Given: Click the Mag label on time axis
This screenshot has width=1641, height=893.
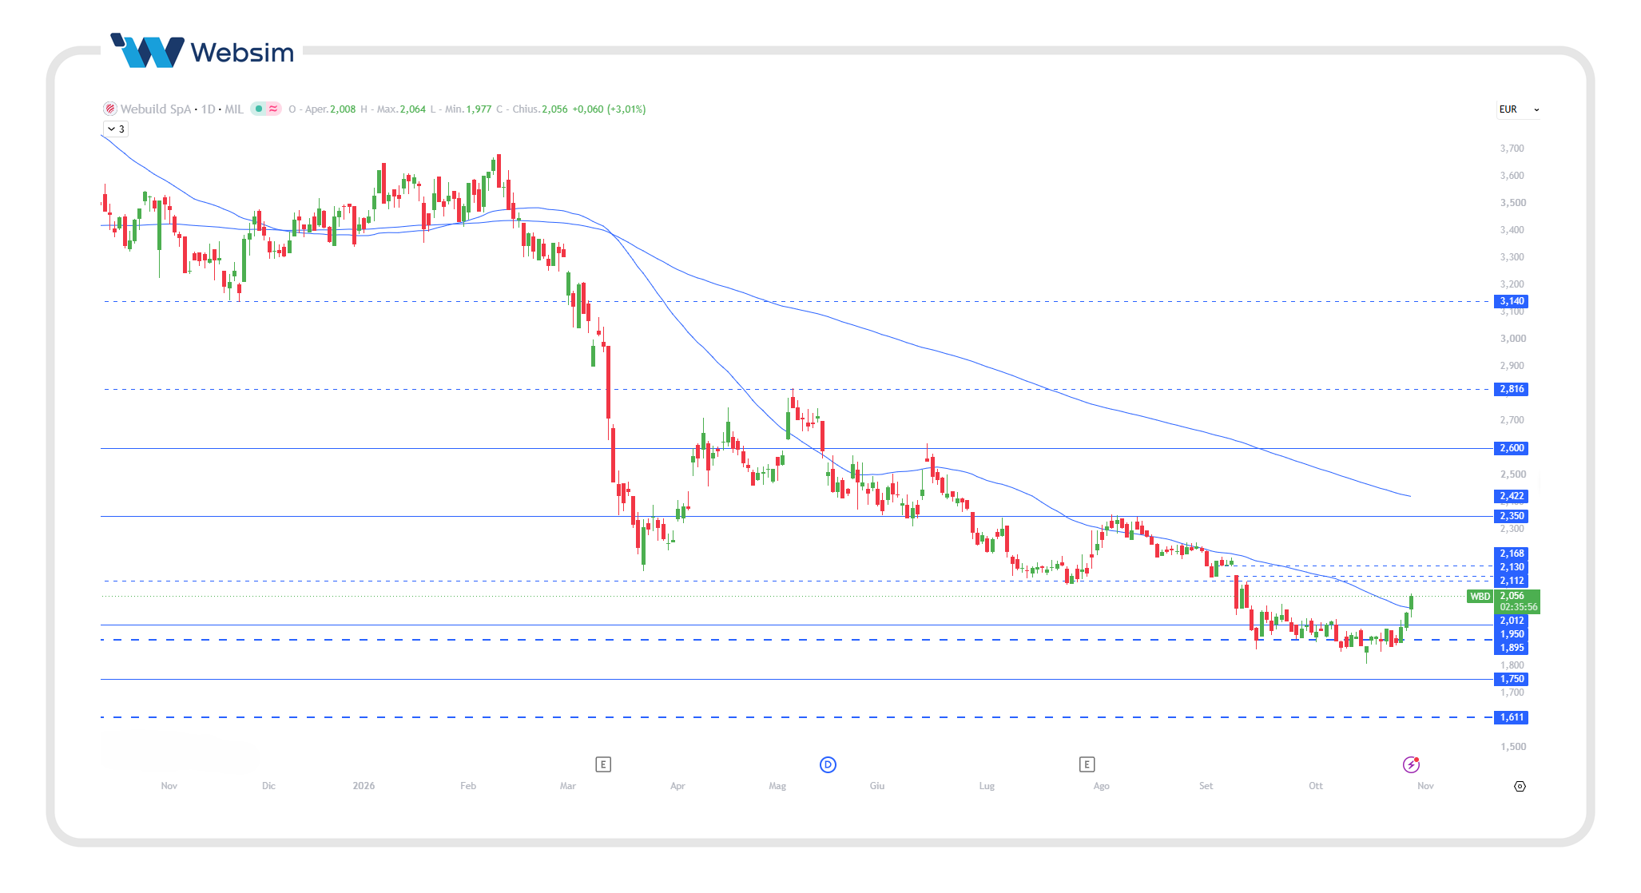Looking at the screenshot, I should [777, 786].
